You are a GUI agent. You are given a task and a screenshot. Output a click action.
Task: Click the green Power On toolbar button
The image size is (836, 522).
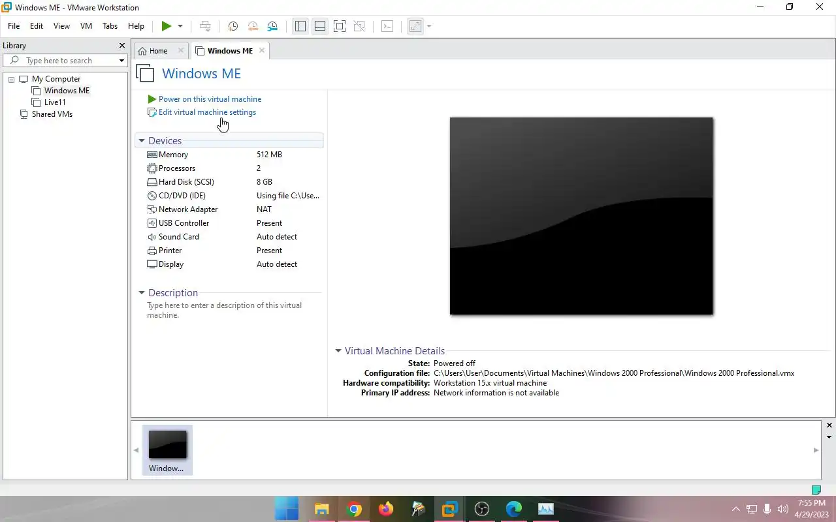[167, 26]
